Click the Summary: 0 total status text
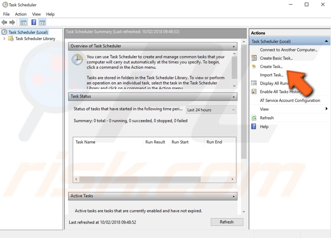Viewport: 331px width, 238px height. (130, 121)
